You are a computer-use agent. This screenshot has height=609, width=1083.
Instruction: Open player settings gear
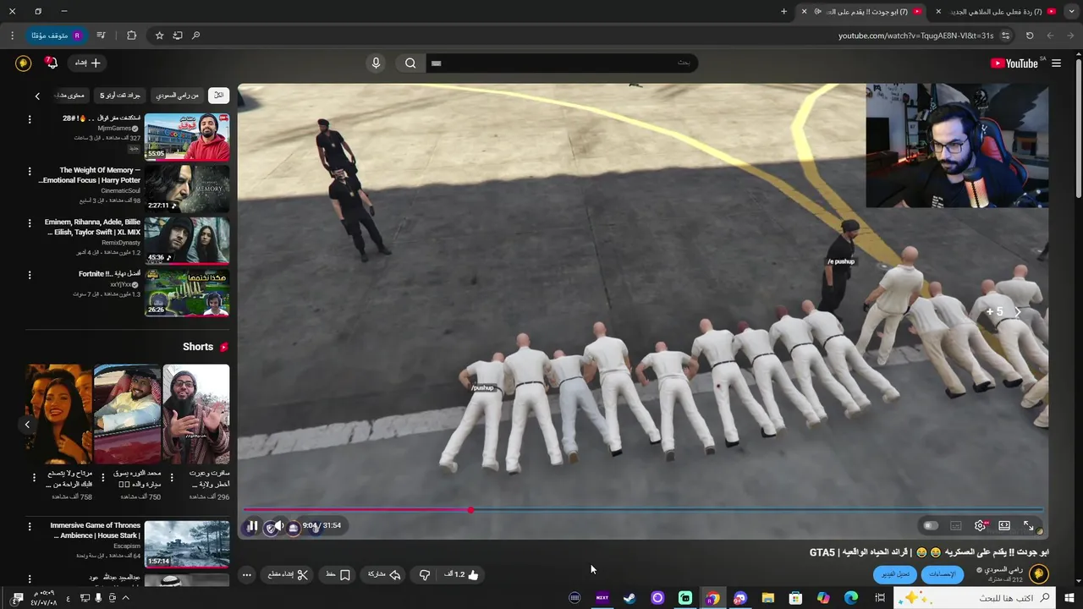(980, 526)
